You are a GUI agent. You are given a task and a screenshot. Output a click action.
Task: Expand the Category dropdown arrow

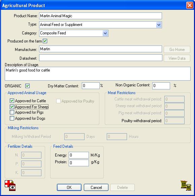(105, 33)
